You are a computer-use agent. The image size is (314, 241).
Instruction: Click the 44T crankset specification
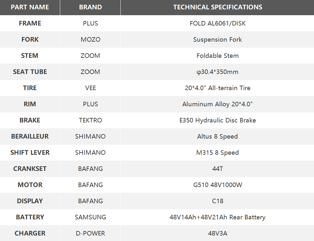pyautogui.click(x=218, y=169)
